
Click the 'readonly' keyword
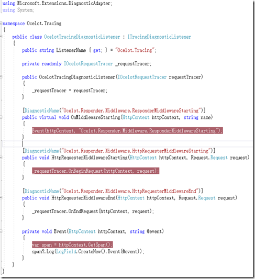pos(51,64)
